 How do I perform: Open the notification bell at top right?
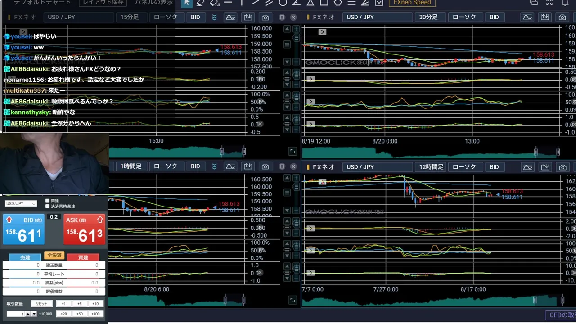click(565, 3)
